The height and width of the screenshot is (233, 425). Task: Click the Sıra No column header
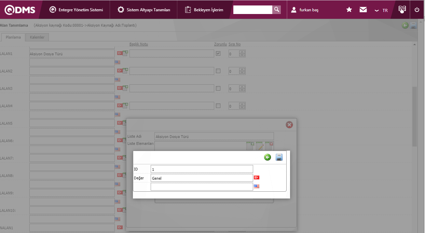click(234, 44)
